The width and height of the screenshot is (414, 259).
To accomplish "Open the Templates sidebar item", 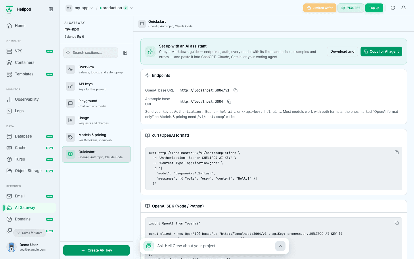I will pos(30,74).
